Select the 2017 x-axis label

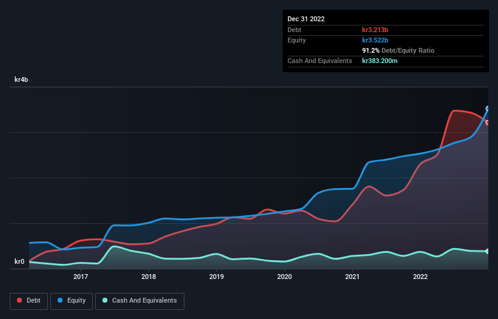point(81,277)
